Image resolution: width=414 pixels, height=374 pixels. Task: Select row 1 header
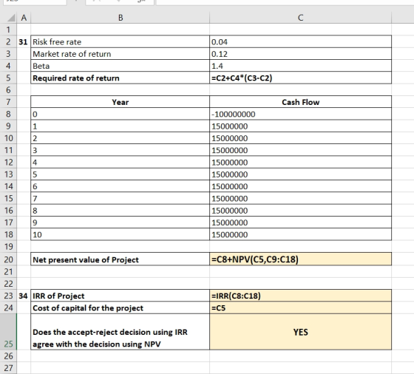(x=8, y=30)
